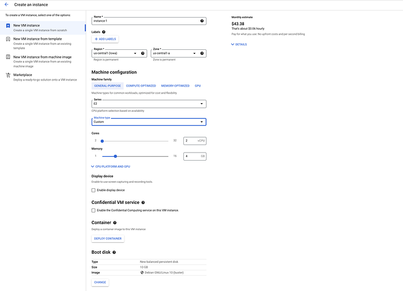Click the '10 GB' boot disk size
Viewport: 403px width, 291px height.
144,267
